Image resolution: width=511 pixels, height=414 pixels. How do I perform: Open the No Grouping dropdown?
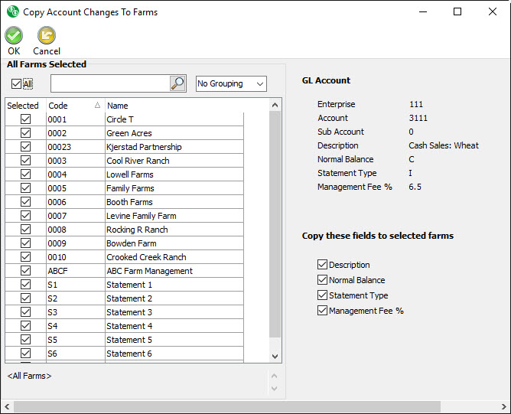click(231, 83)
